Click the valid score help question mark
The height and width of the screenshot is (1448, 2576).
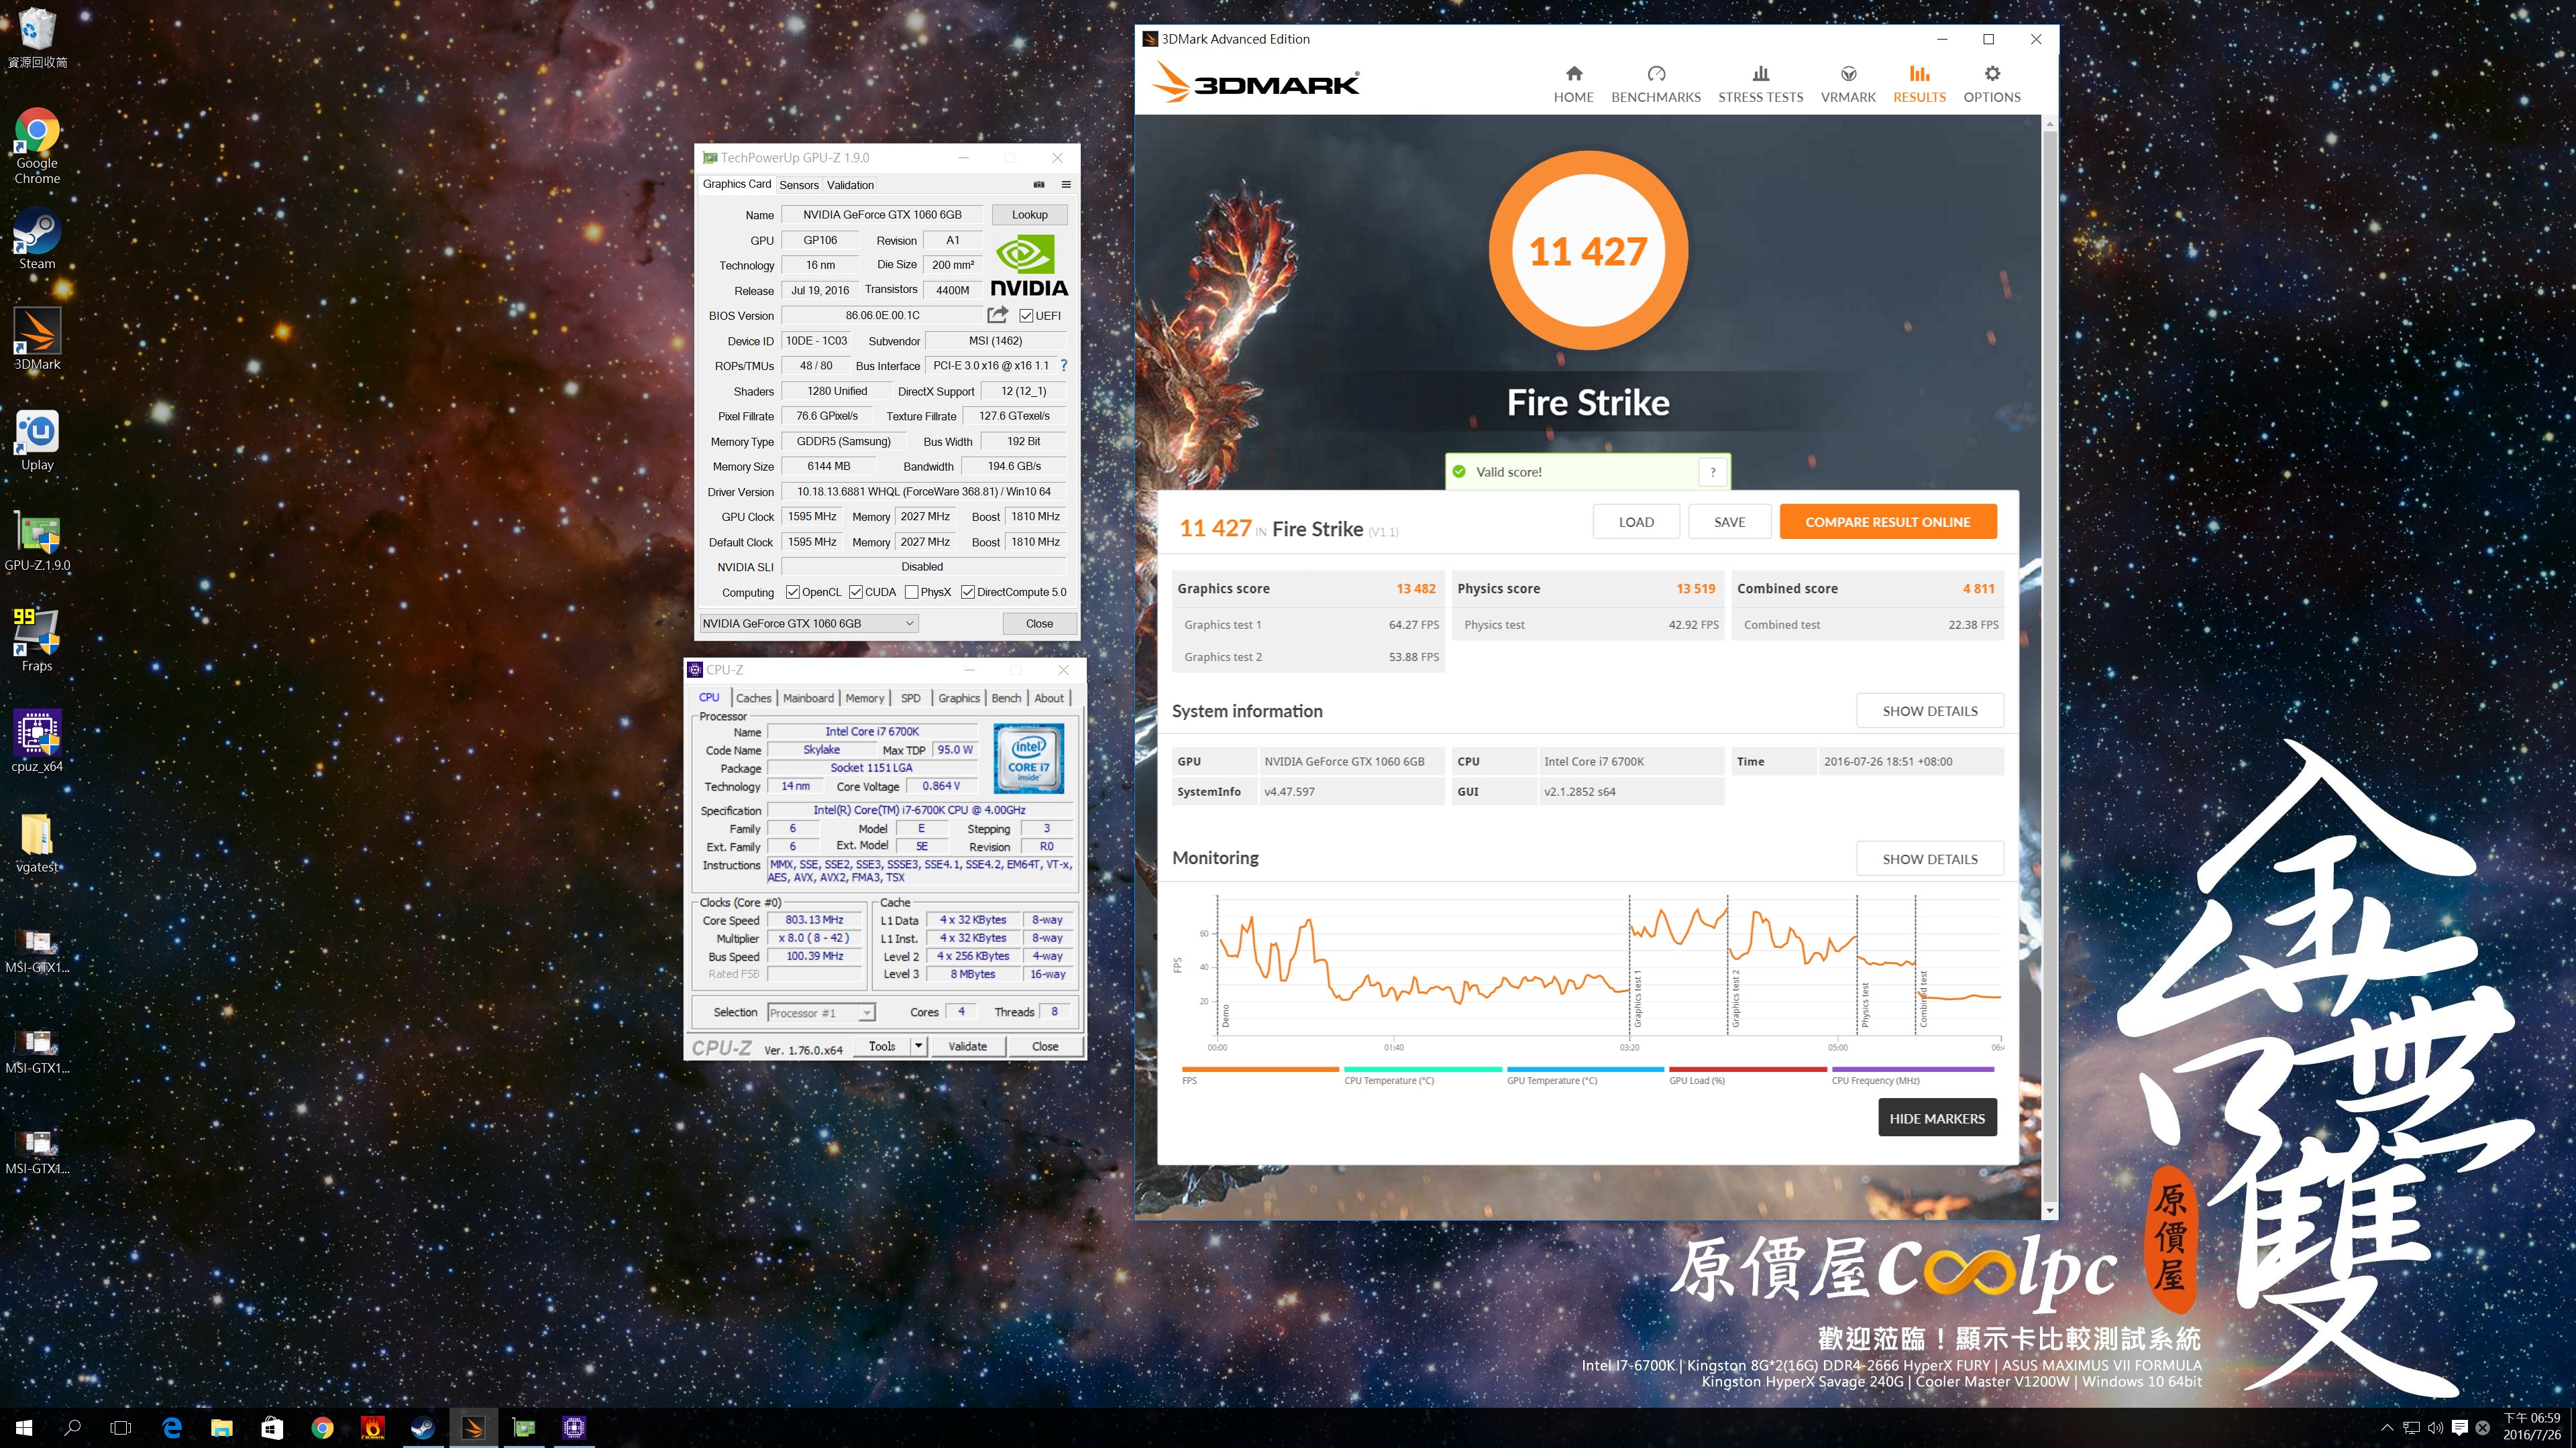pos(1712,472)
